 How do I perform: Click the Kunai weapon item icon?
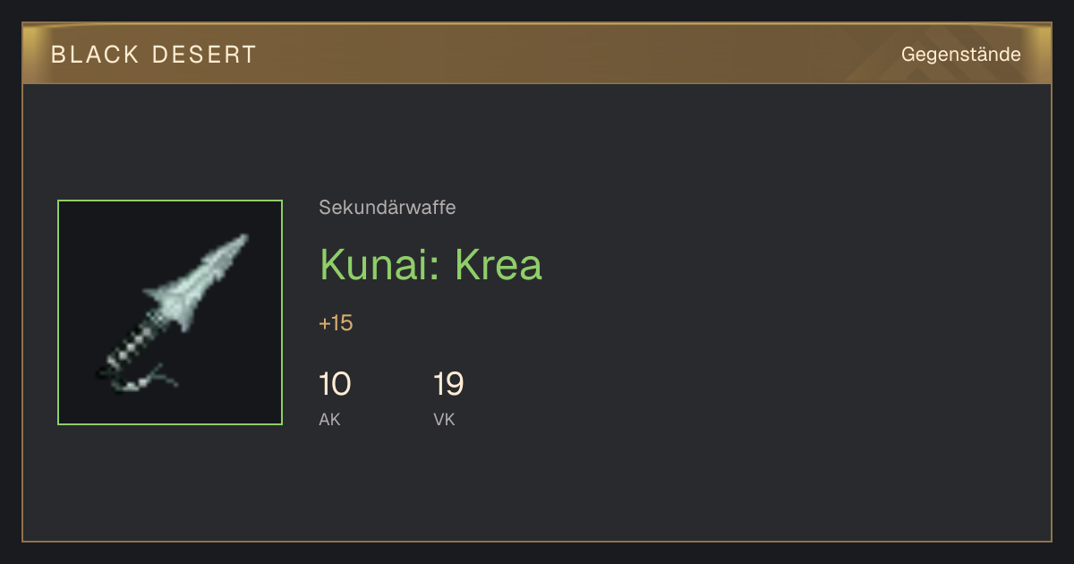tap(170, 312)
